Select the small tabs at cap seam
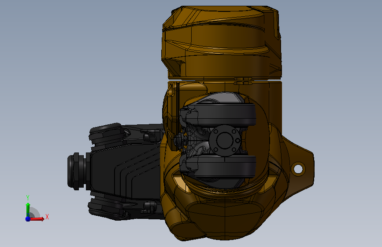This screenshot has width=382, height=247. [x=243, y=81]
